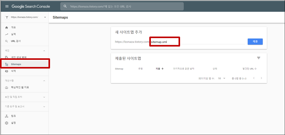Click the URL inspection search field
Screen dimensions: 285x135
122,6
